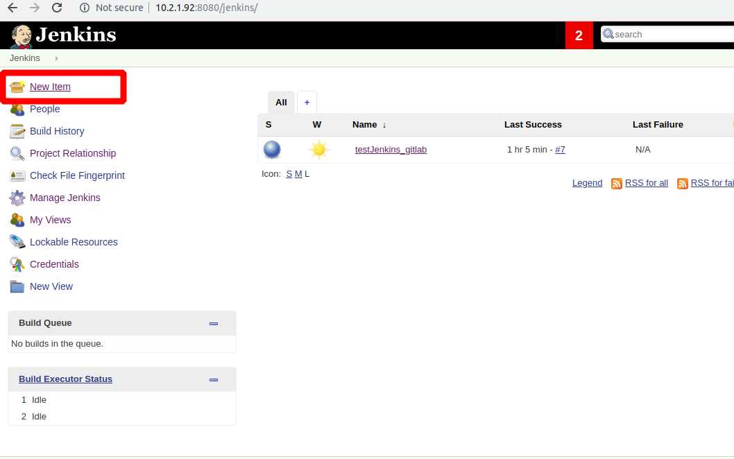
Task: Click executor 1 Idle row
Action: pyautogui.click(x=121, y=400)
